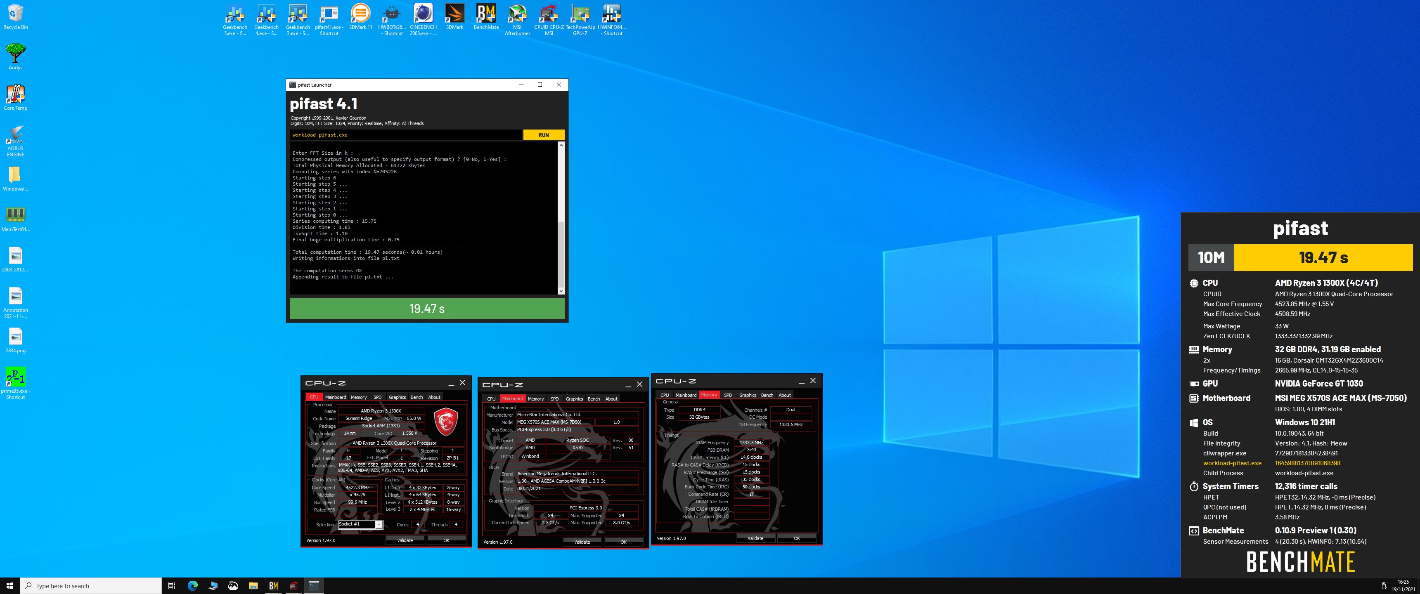The width and height of the screenshot is (1420, 594).
Task: Launch the TechPowerUp GPU-Z desktop icon
Action: coord(580,20)
